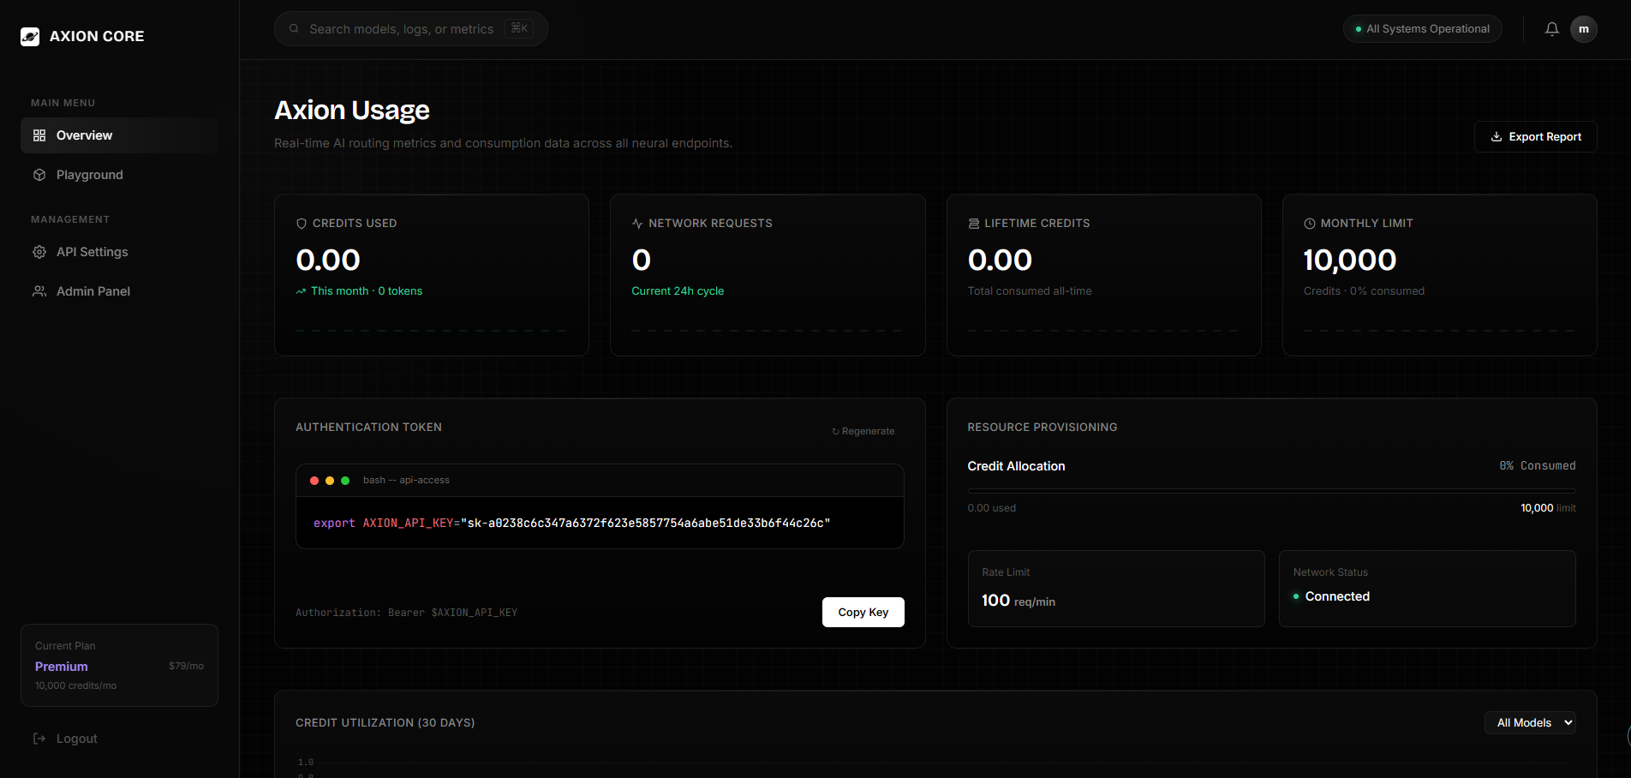
Task: Select Overview in Main Menu
Action: pos(83,135)
